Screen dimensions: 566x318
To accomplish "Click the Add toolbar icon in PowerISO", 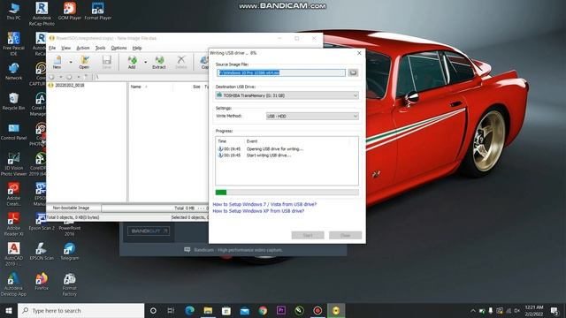I will click(x=132, y=62).
